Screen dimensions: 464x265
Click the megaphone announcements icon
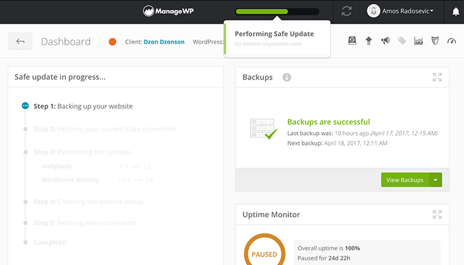(385, 41)
